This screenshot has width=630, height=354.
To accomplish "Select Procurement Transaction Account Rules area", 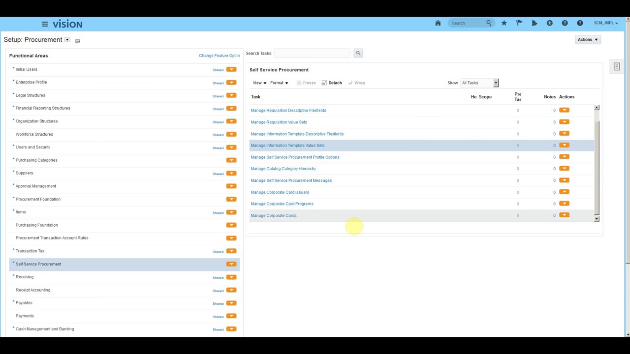I will point(52,238).
